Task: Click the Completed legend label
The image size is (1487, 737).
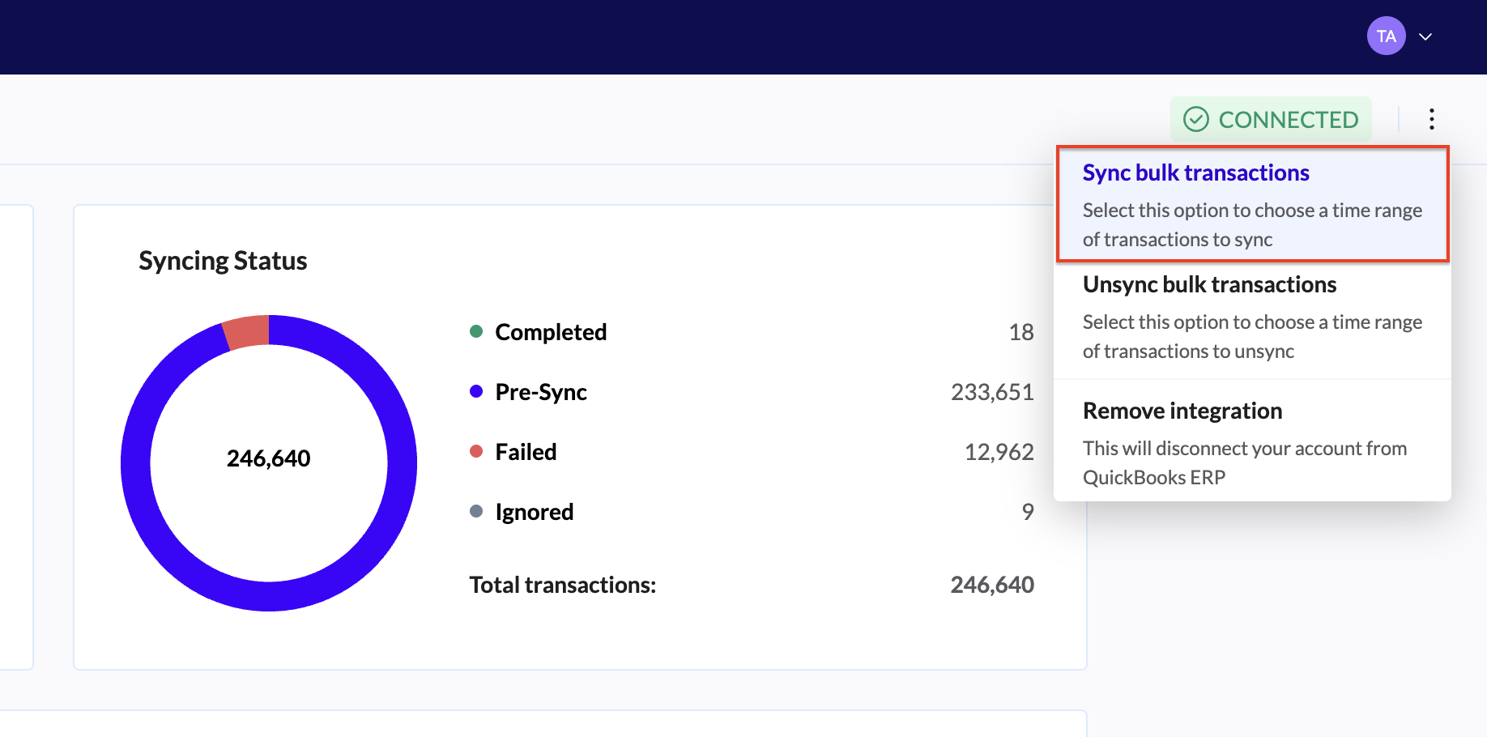Action: pyautogui.click(x=551, y=332)
